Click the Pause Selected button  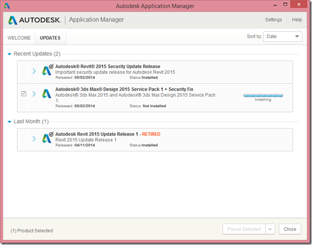(x=244, y=229)
